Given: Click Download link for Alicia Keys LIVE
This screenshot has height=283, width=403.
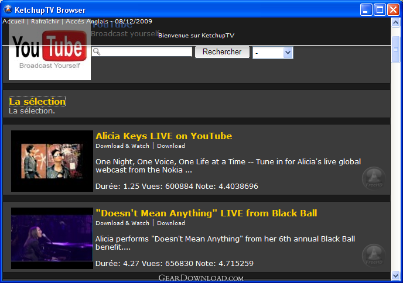Looking at the screenshot, I should click(x=171, y=146).
